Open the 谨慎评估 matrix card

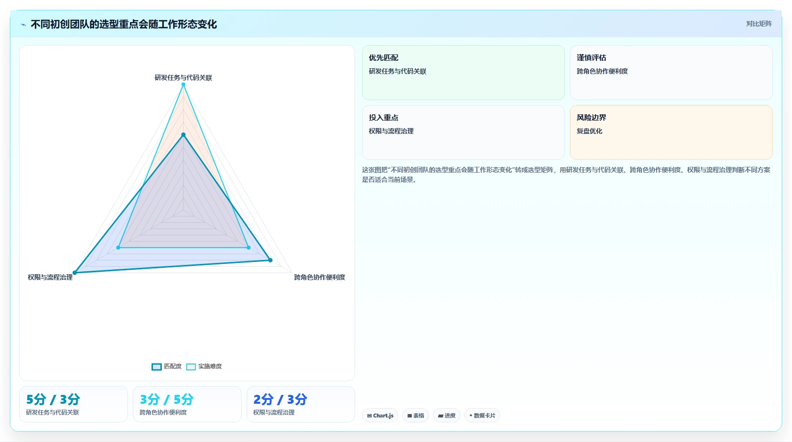(x=671, y=73)
